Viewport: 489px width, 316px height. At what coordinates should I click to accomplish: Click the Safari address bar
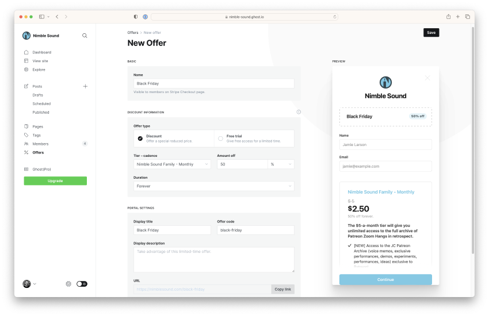(244, 17)
